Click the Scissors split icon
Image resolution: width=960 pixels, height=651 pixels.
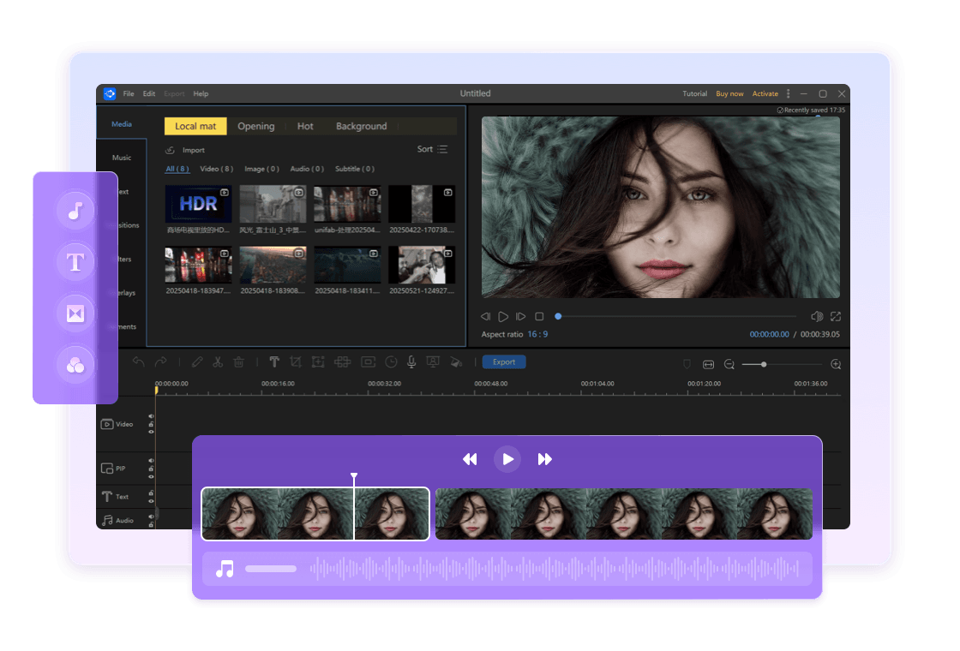click(x=217, y=361)
